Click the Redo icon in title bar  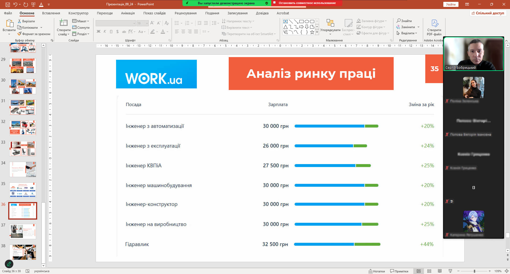pyautogui.click(x=25, y=5)
